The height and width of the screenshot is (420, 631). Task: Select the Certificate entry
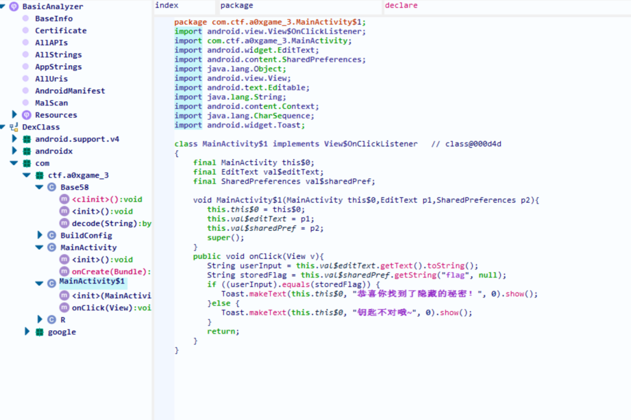(61, 31)
